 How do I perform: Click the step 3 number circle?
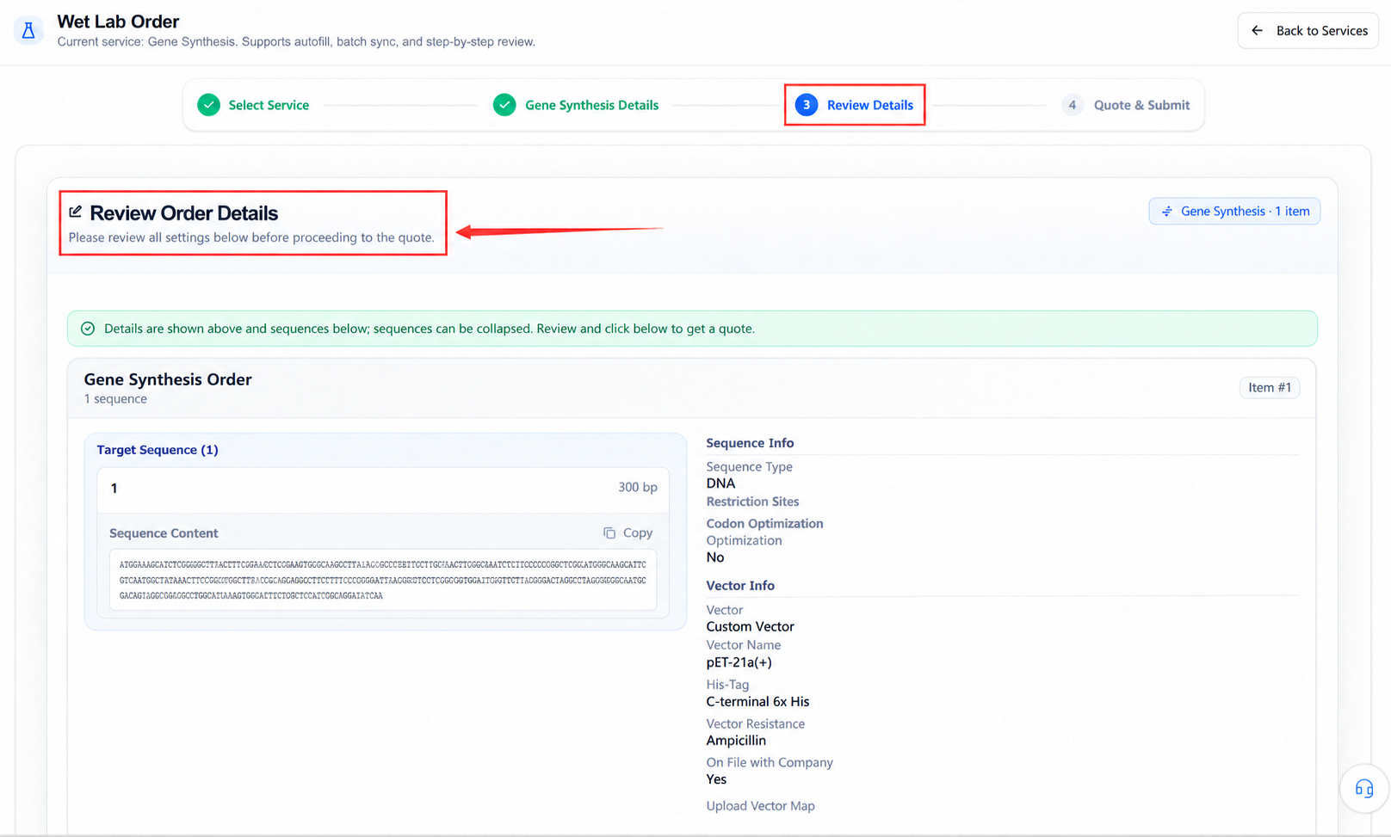coord(807,105)
